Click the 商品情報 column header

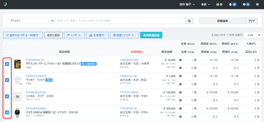64,52
